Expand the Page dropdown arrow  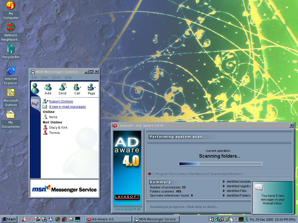[x=95, y=87]
